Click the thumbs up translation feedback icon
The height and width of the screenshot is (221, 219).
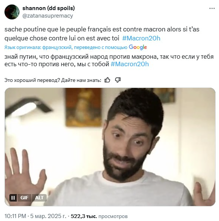(107, 80)
